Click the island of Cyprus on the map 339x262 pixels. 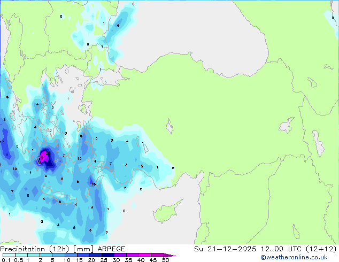[165, 212]
